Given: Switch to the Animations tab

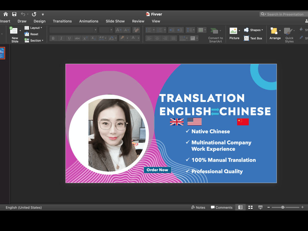Looking at the screenshot, I should (89, 21).
